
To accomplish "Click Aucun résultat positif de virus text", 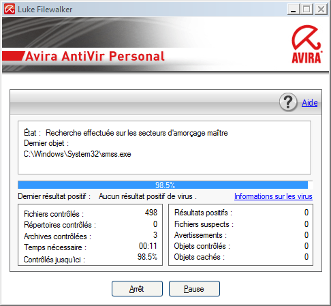I will [x=147, y=196].
